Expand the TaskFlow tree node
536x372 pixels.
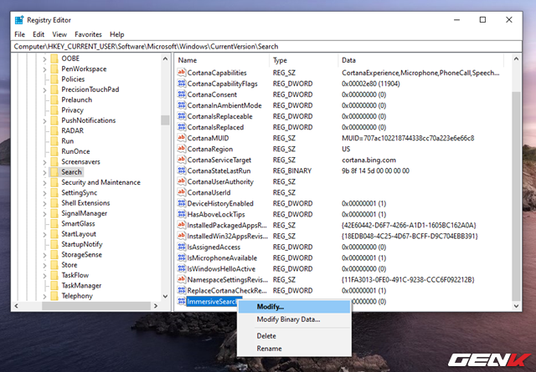[44, 276]
